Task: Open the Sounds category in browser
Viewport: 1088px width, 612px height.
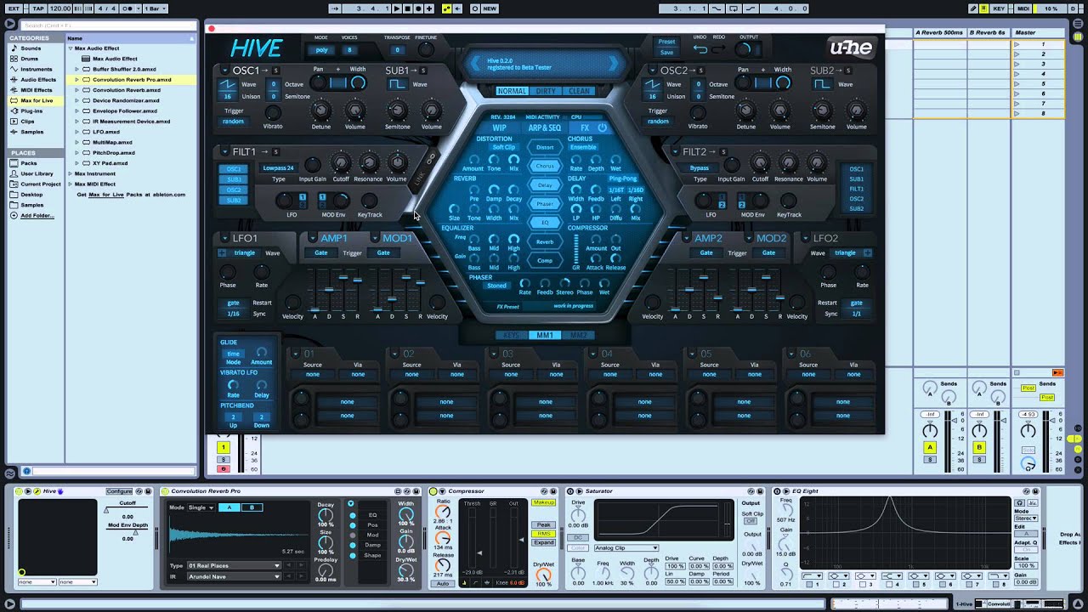Action: [31, 48]
